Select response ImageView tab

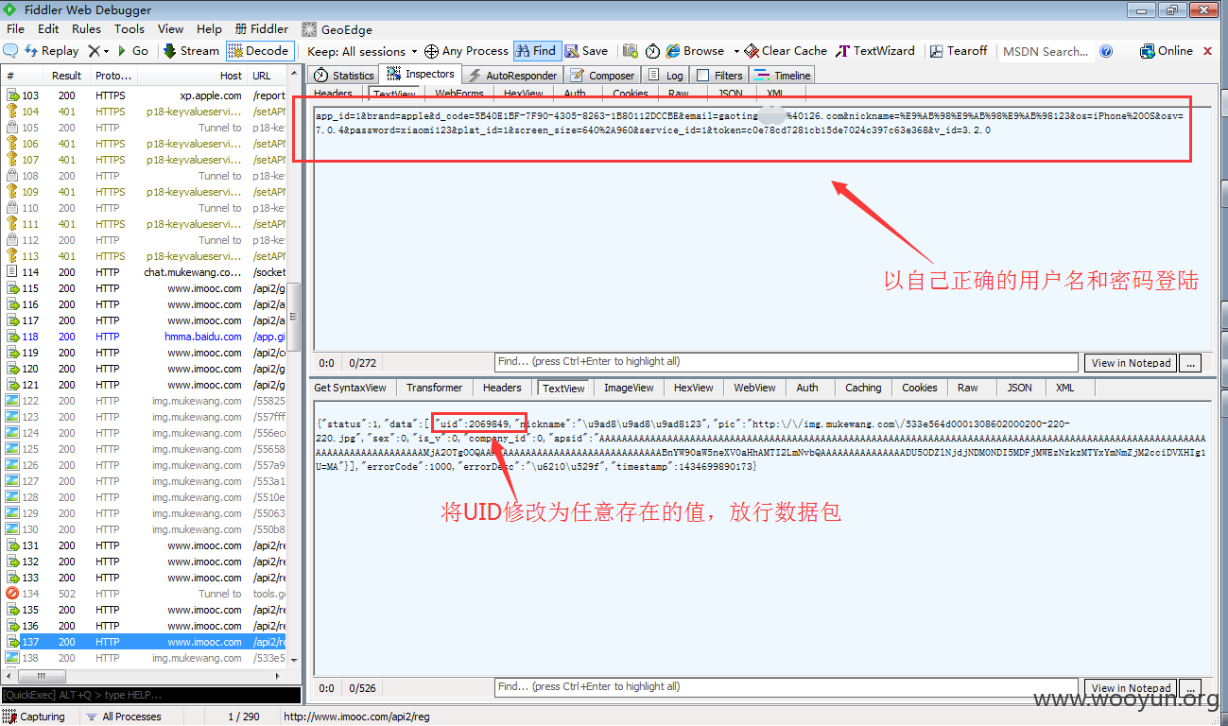point(629,388)
